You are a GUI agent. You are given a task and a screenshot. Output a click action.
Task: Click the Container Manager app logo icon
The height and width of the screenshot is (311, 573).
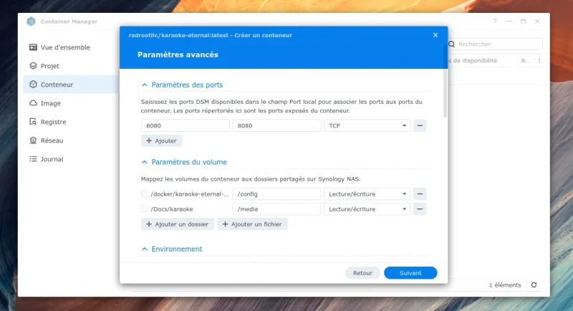coord(31,21)
